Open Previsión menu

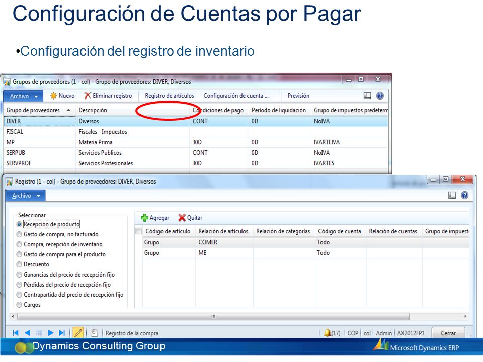pyautogui.click(x=298, y=96)
